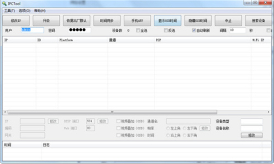Sort by the WiFi IP column header

coord(261,40)
